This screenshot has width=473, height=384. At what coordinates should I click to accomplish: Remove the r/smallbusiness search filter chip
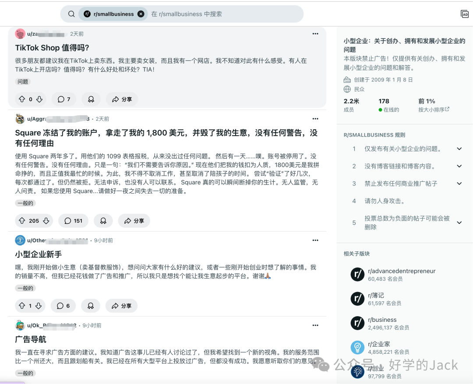[141, 14]
